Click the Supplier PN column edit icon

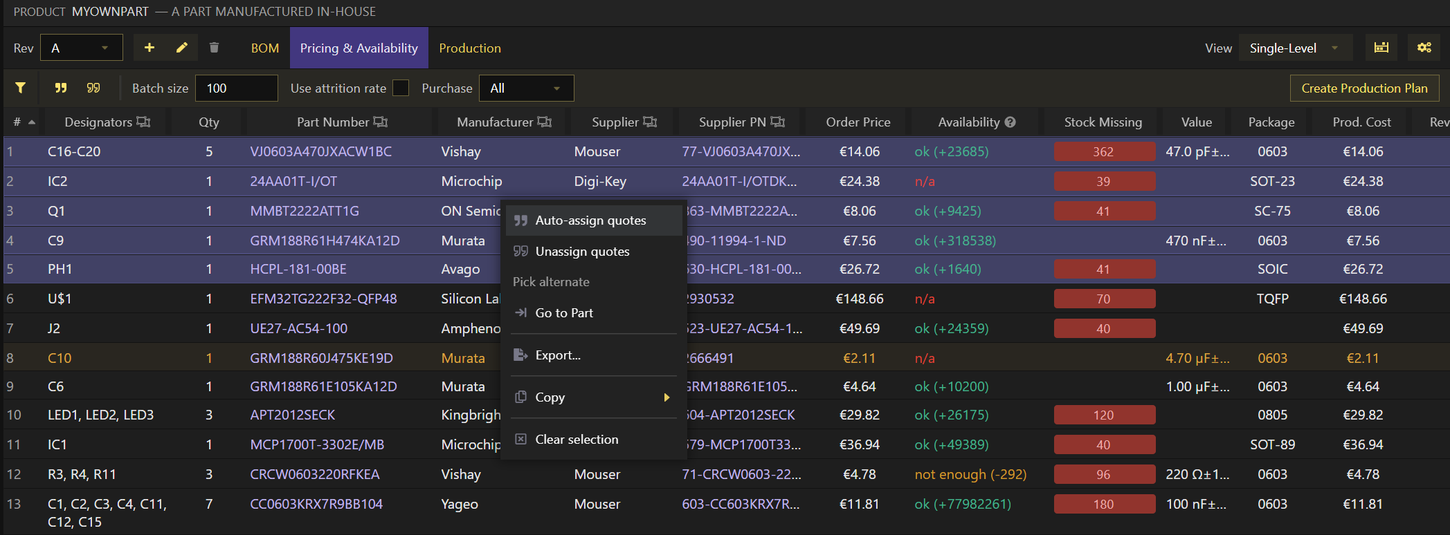point(778,122)
